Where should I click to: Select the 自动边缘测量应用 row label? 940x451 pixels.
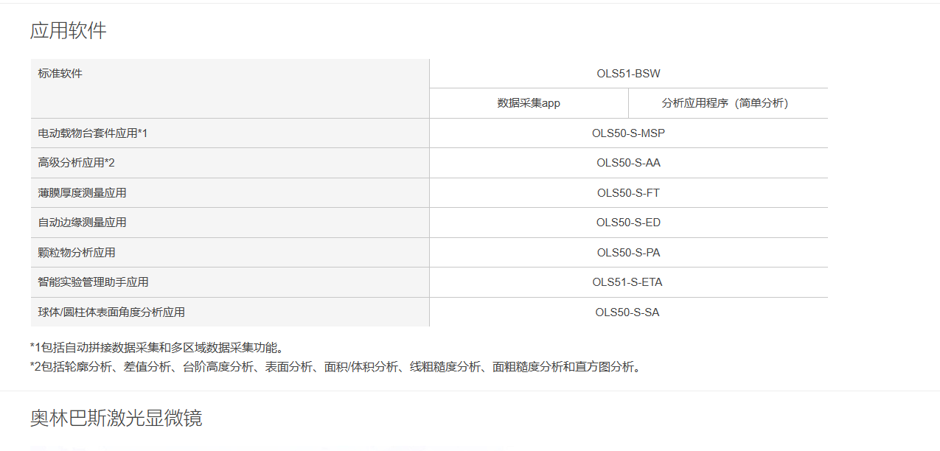[x=83, y=223]
